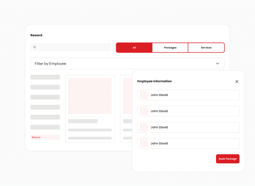Select the topmost sidebar category placeholder
Image resolution: width=255 pixels, height=186 pixels.
45,77
